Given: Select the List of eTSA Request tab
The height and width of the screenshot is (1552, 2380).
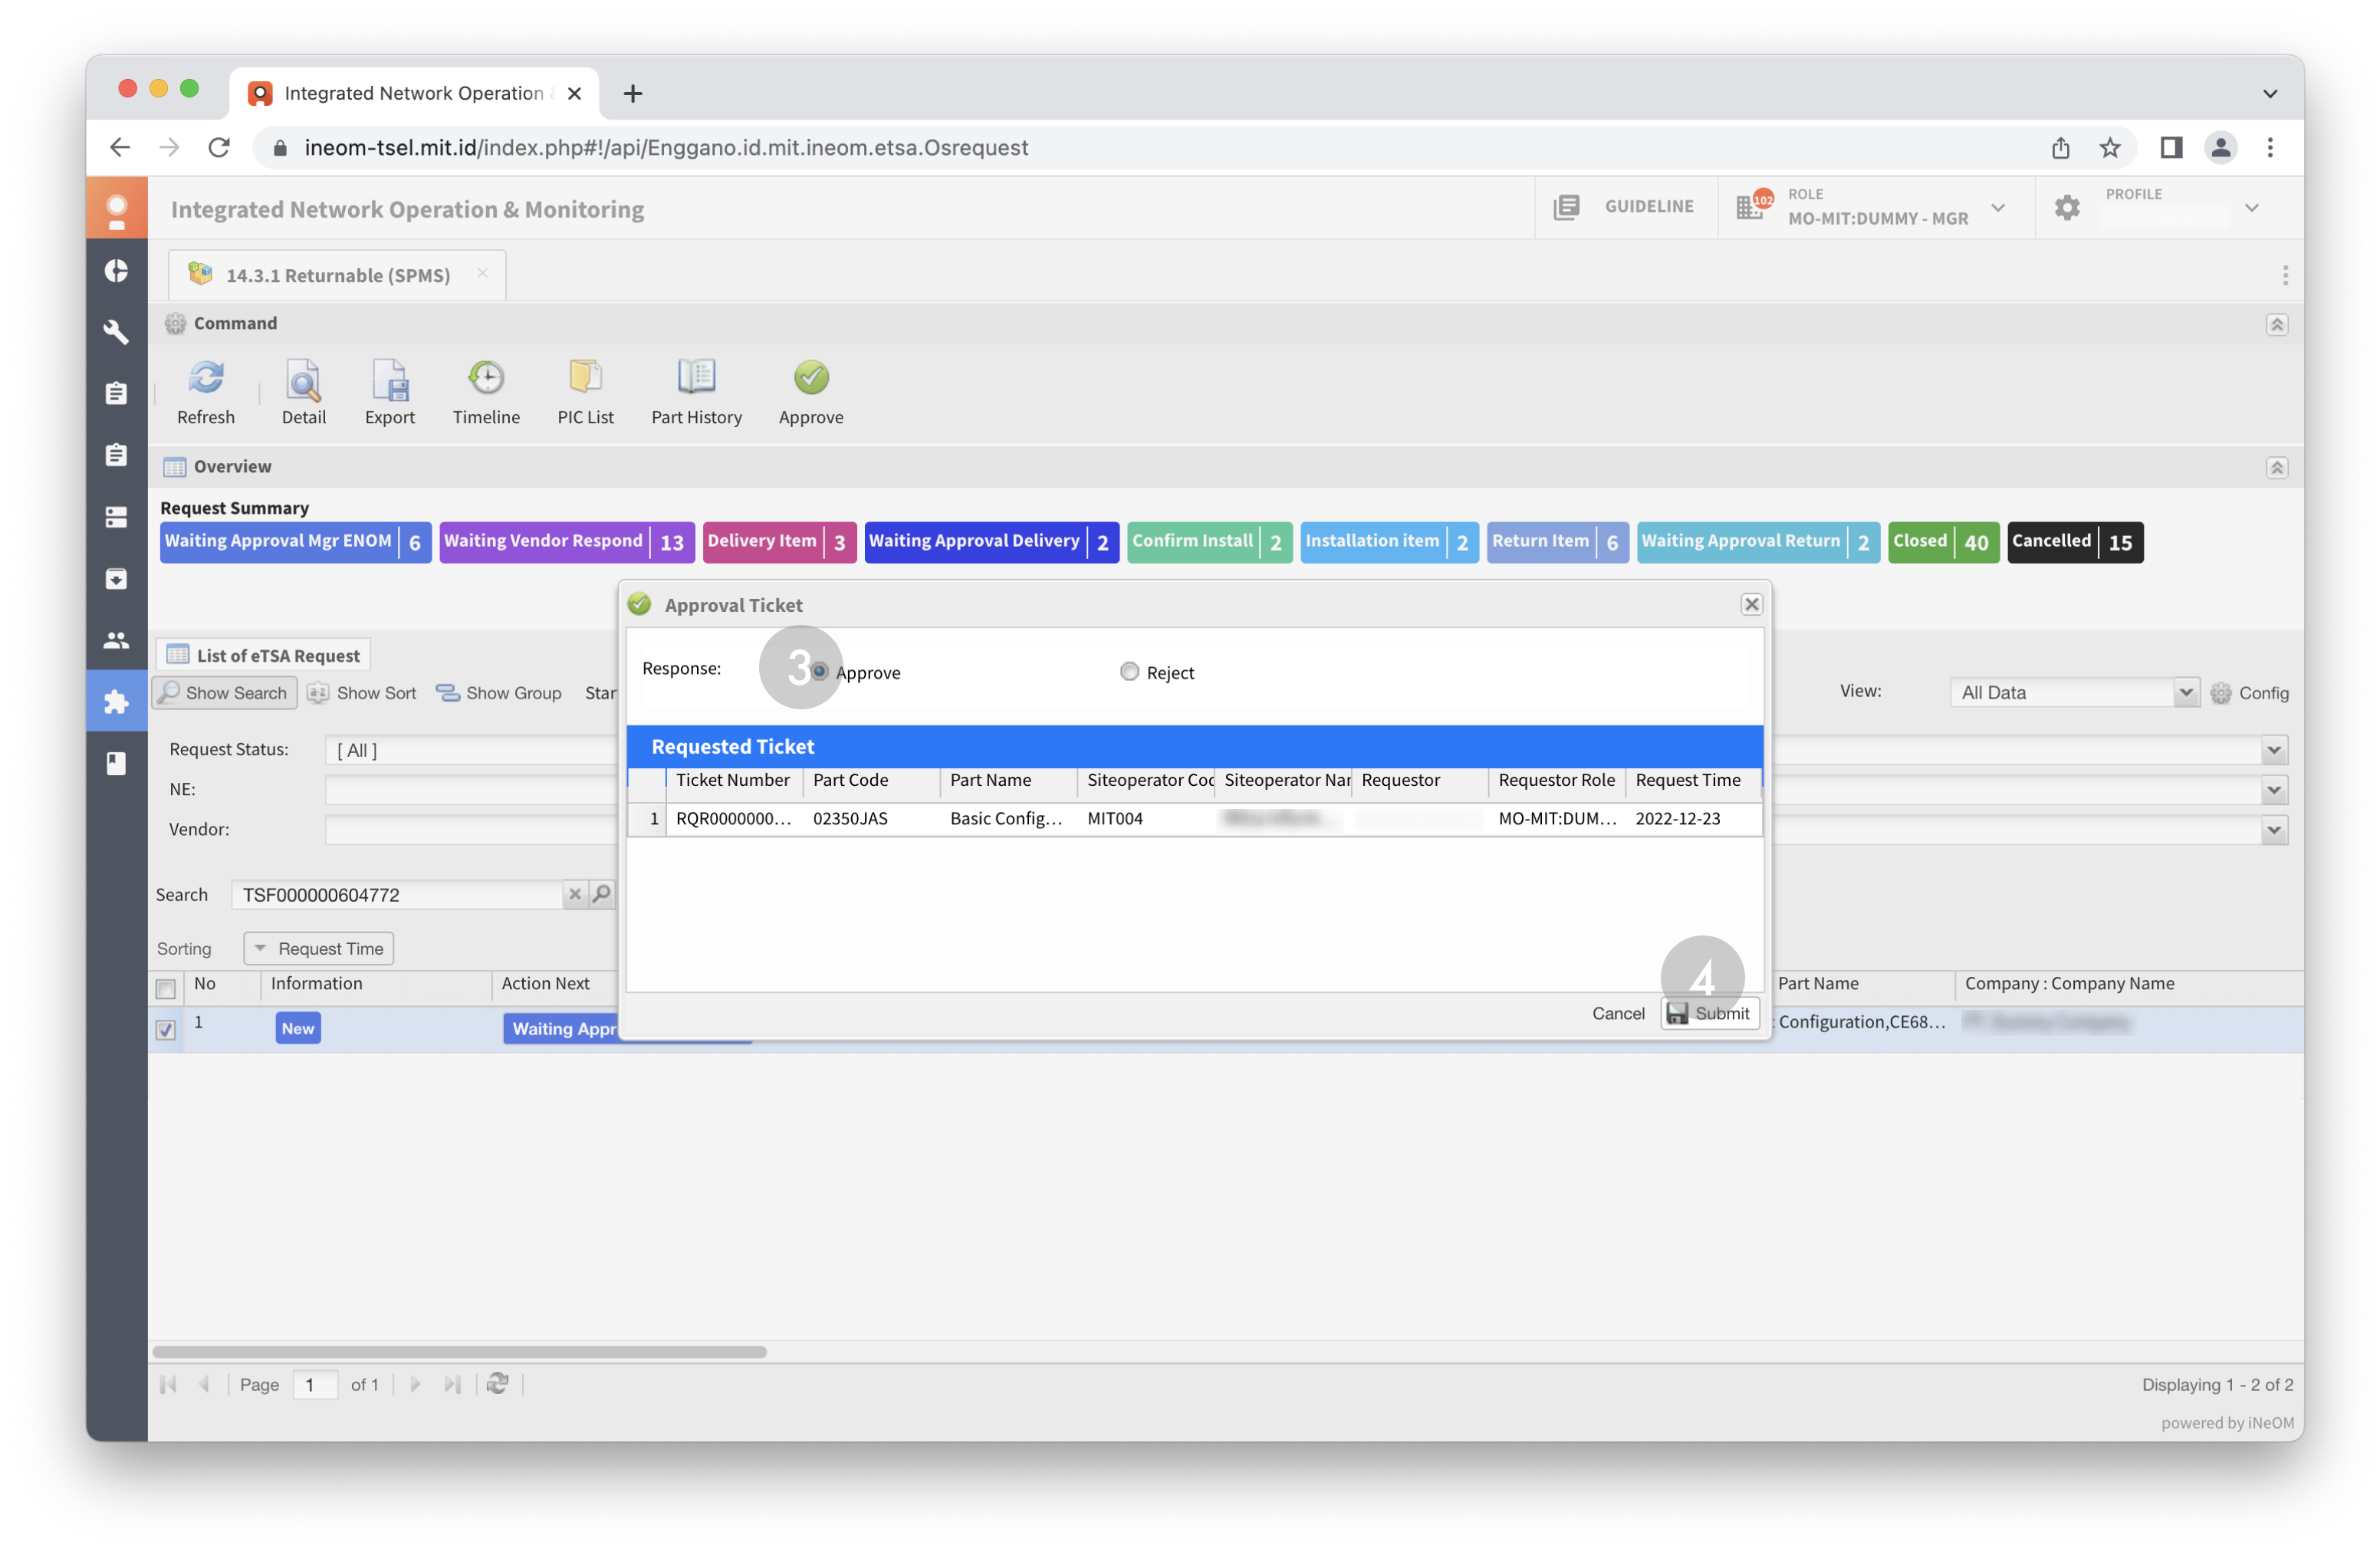Looking at the screenshot, I should click(x=263, y=655).
